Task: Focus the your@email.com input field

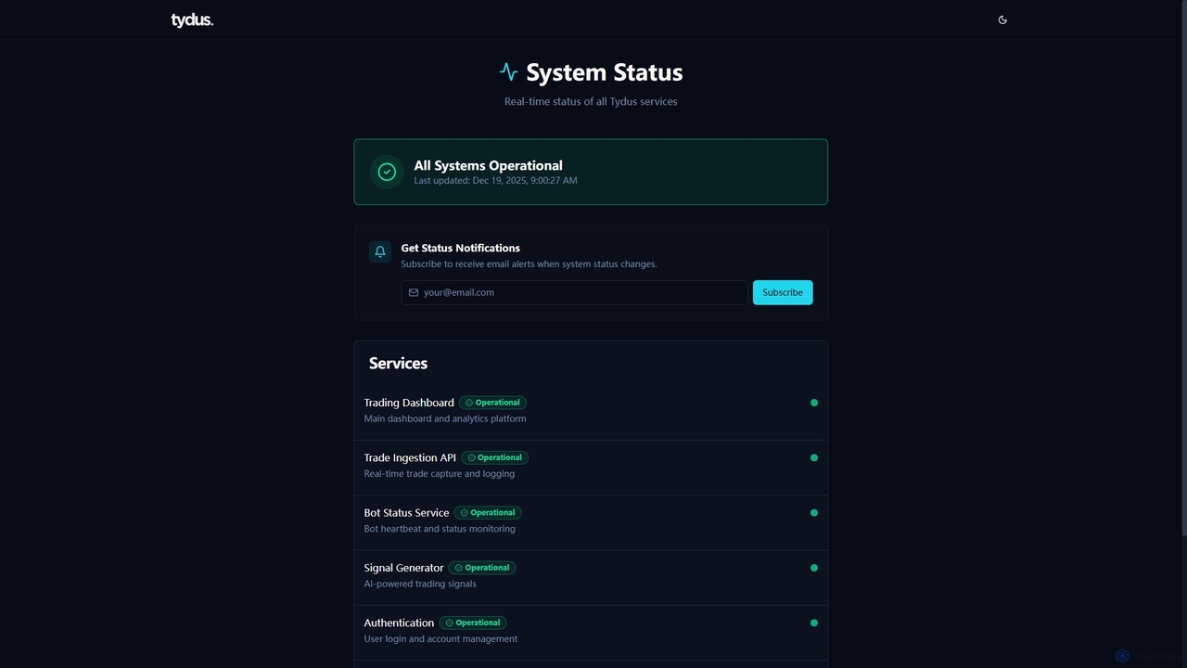Action: 574,292
